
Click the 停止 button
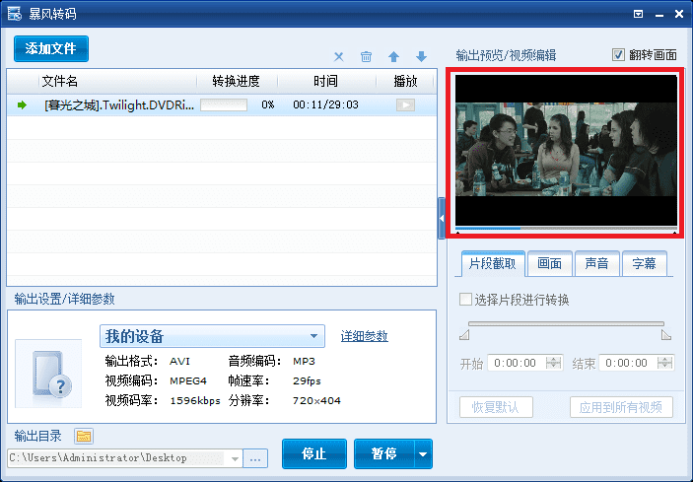pos(314,453)
